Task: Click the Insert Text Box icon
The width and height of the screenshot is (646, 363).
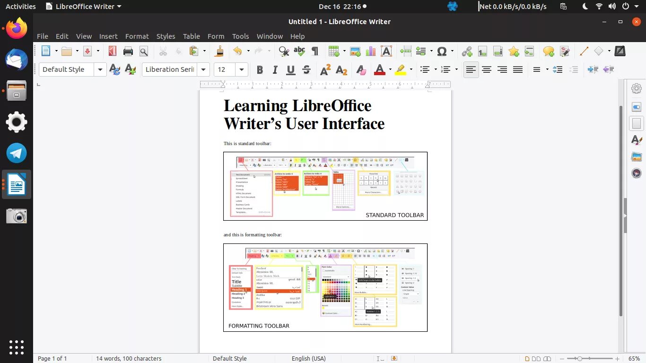Action: [x=386, y=51]
